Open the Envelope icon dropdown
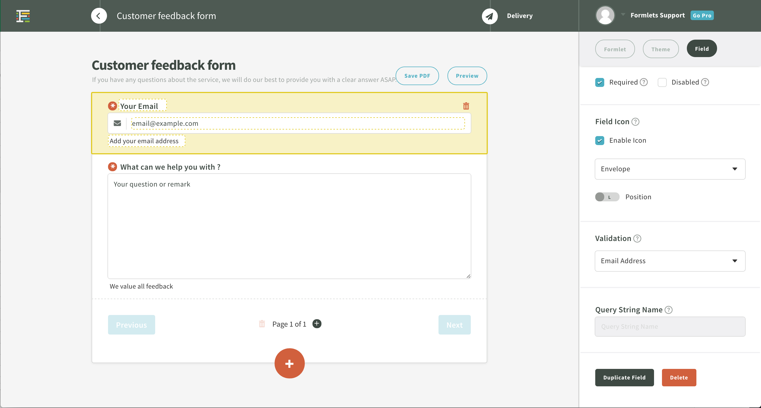761x408 pixels. click(670, 169)
